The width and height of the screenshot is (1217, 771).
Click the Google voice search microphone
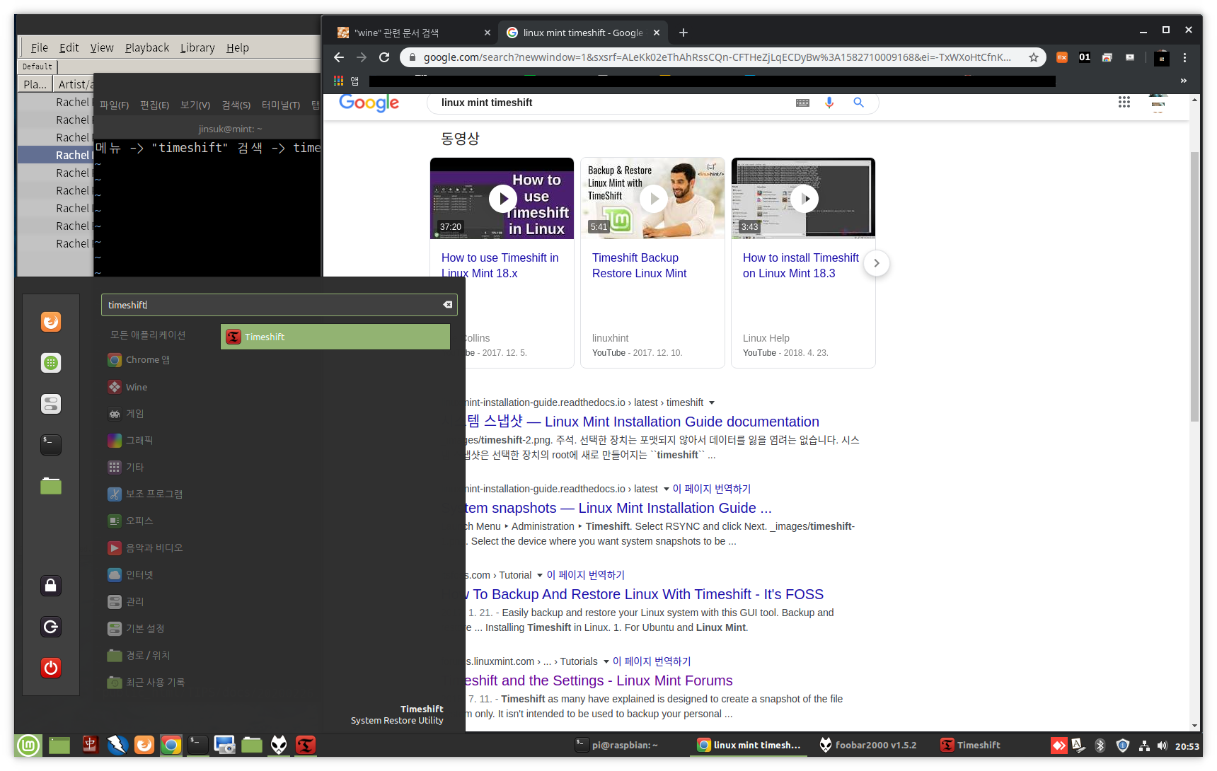pyautogui.click(x=829, y=103)
